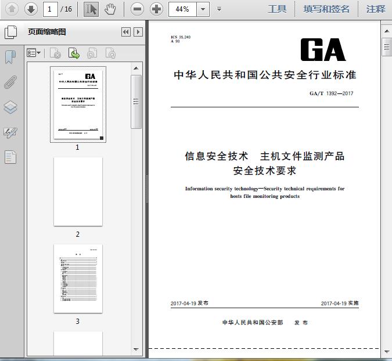Viewport: 392px width, 361px height.
Task: Open the 工具 tools pane
Action: coord(277,9)
